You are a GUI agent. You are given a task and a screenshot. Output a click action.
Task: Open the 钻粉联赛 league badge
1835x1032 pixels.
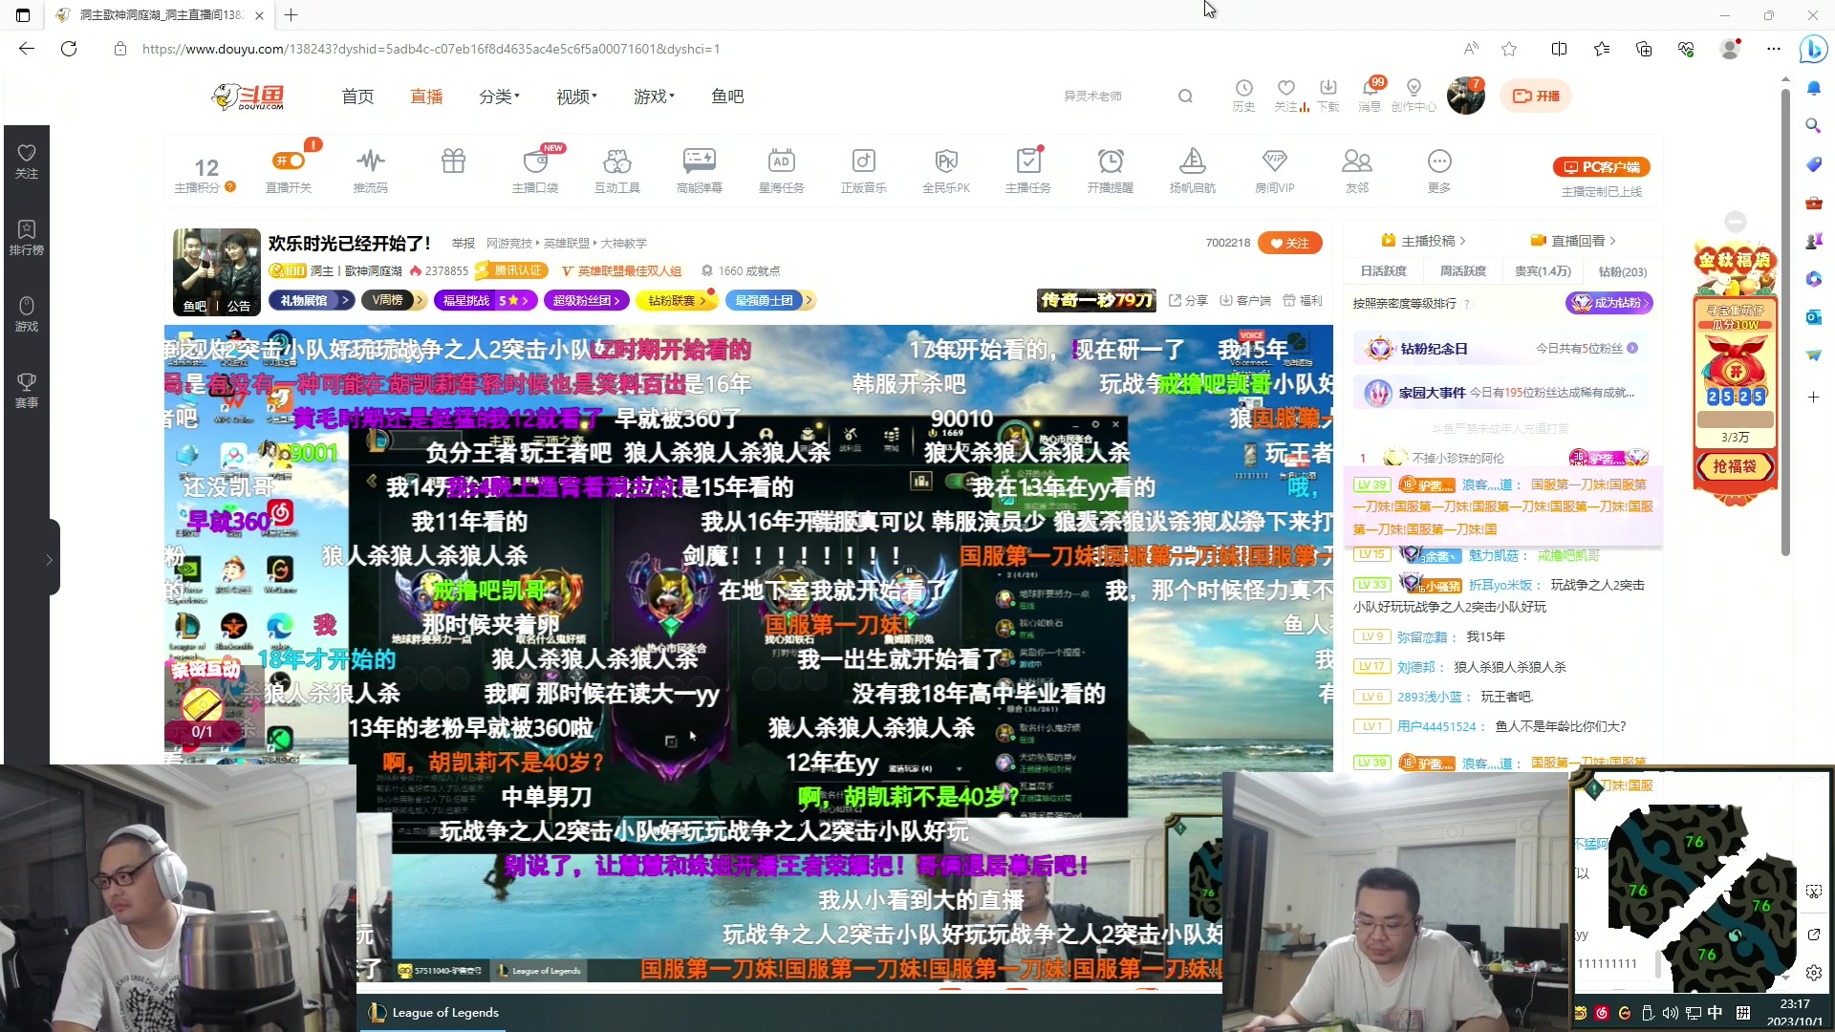678,300
